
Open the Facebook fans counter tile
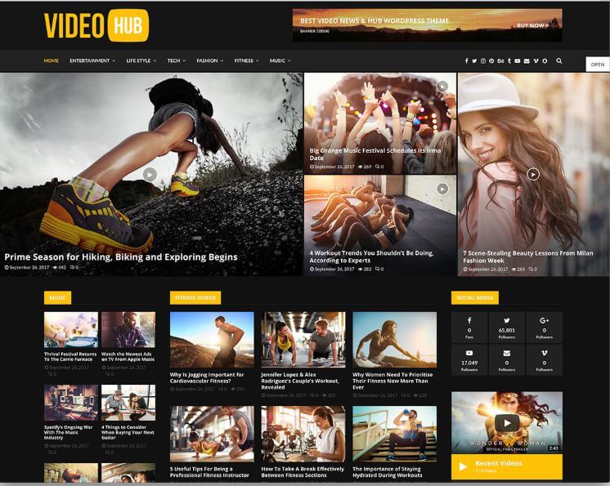point(469,328)
